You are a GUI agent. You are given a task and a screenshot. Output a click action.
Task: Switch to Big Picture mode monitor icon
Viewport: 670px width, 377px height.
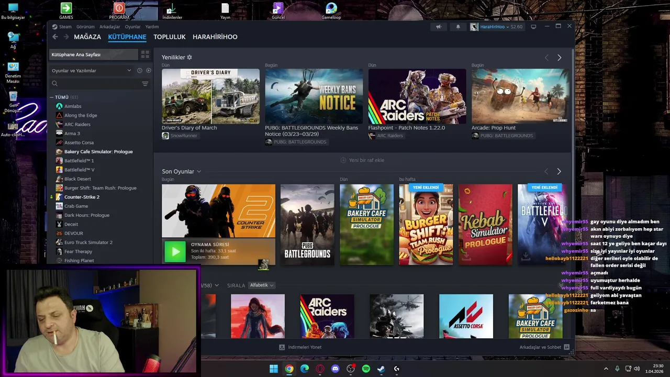(x=533, y=27)
